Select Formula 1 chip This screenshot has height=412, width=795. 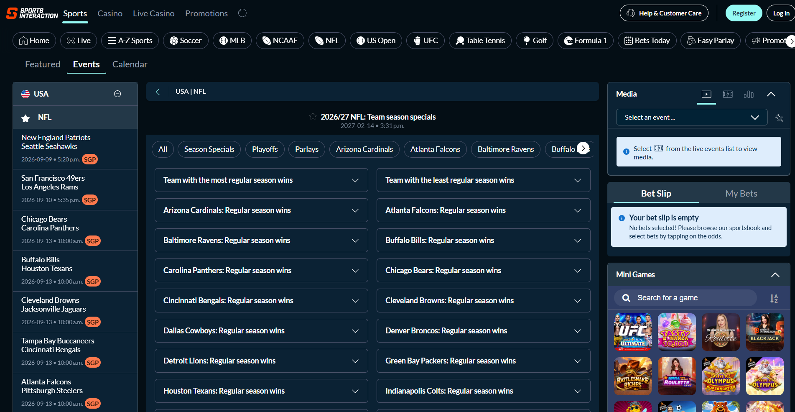coord(586,41)
